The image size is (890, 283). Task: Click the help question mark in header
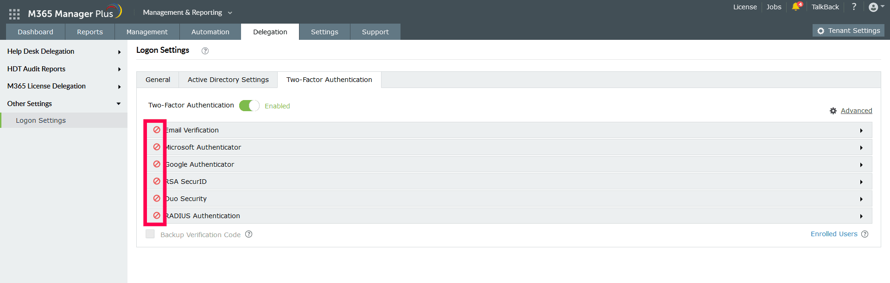point(854,7)
